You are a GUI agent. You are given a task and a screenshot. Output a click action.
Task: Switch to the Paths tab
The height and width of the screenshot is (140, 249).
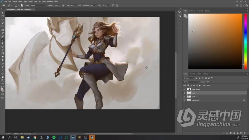click(199, 74)
